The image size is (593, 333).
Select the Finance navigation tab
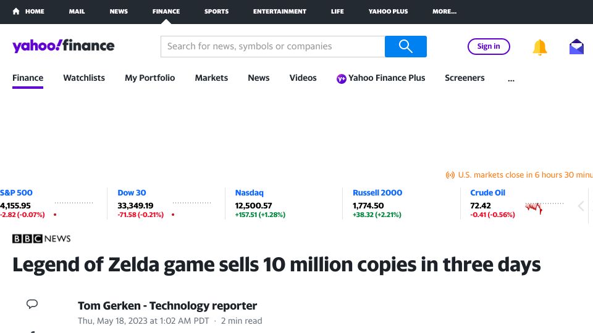[x=28, y=78]
